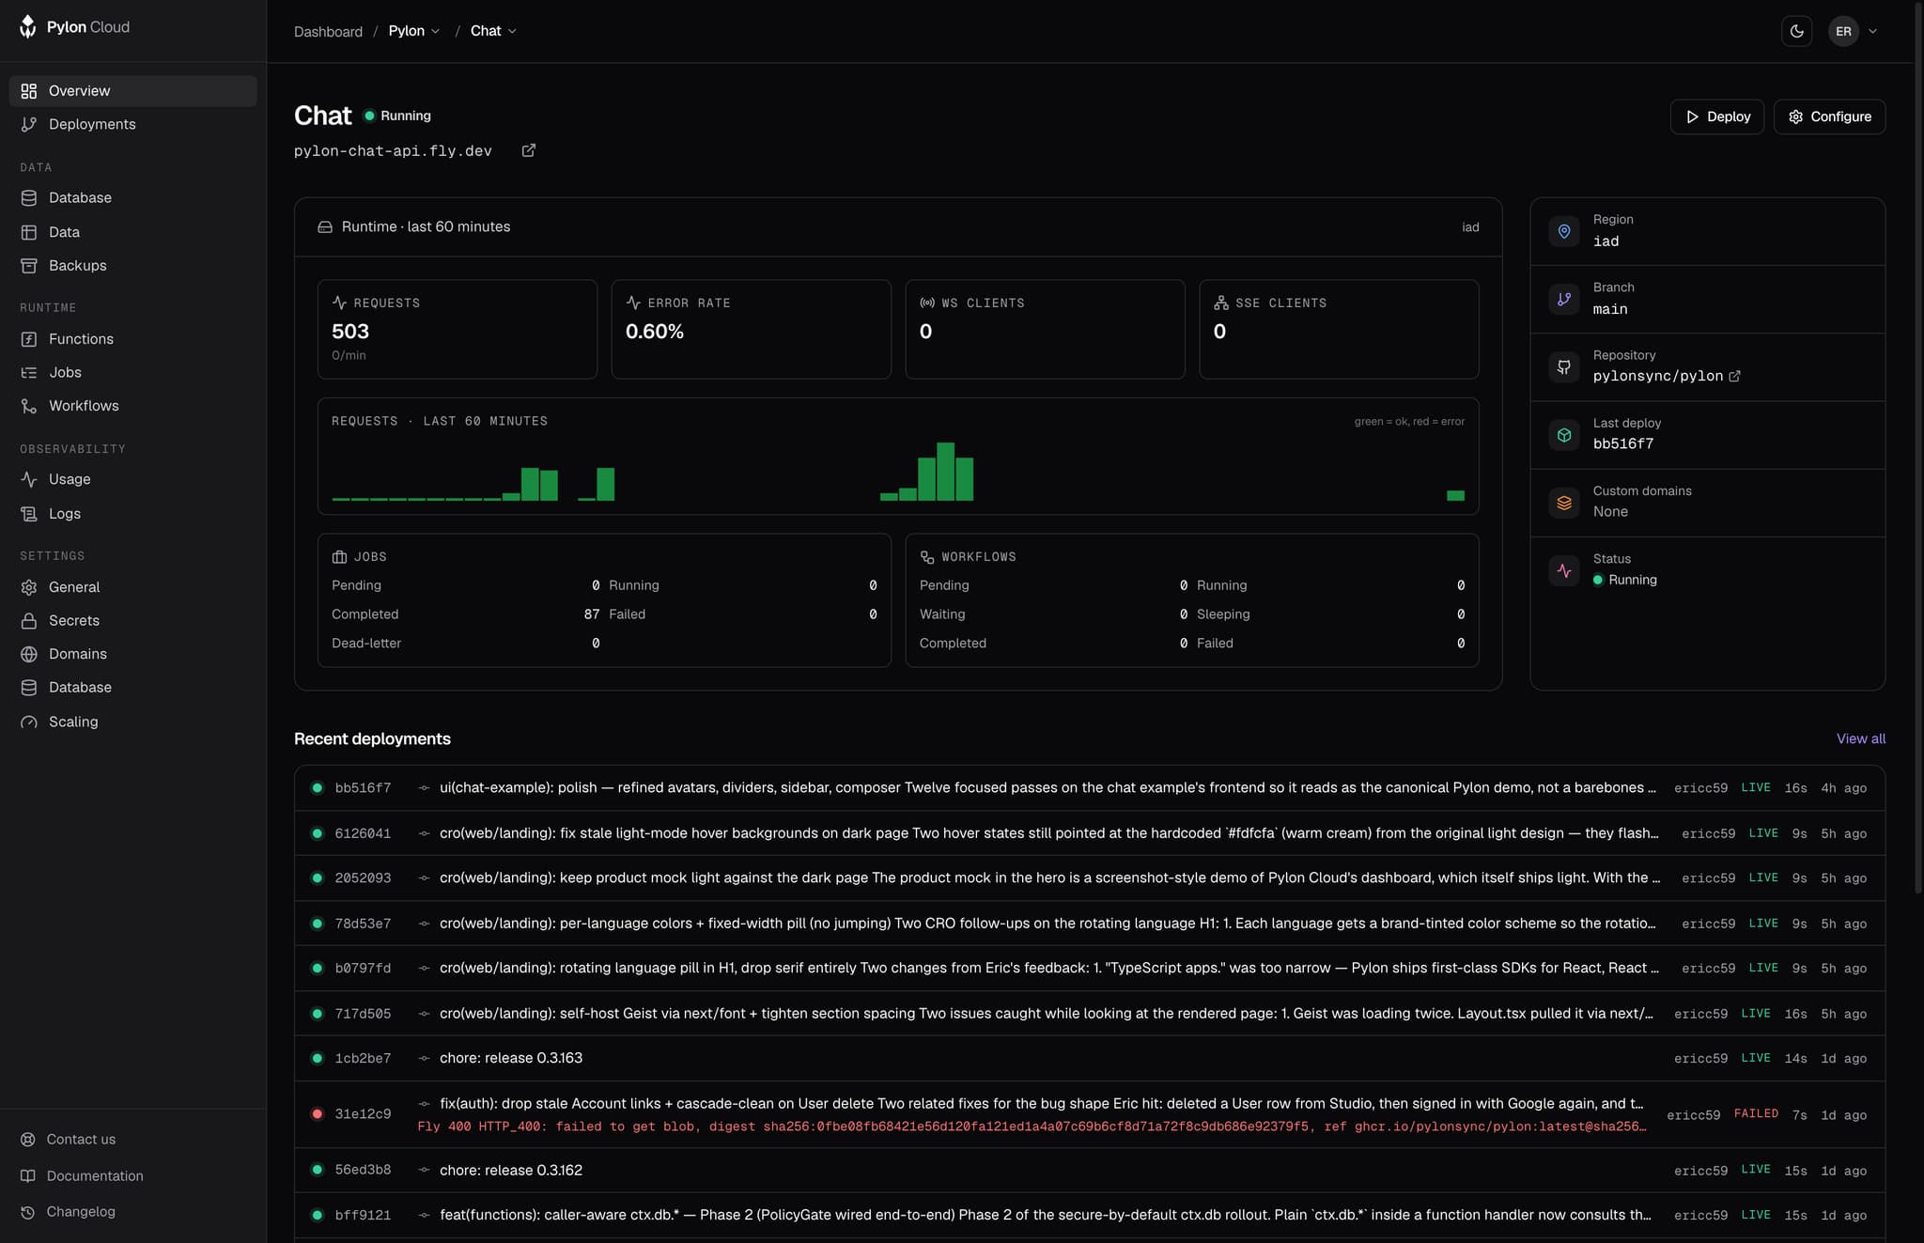Image resolution: width=1924 pixels, height=1243 pixels.
Task: Click the General settings gear icon
Action: tap(29, 587)
